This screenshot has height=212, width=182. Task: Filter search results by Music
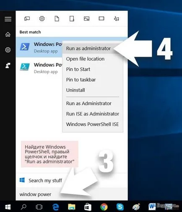(x=116, y=18)
